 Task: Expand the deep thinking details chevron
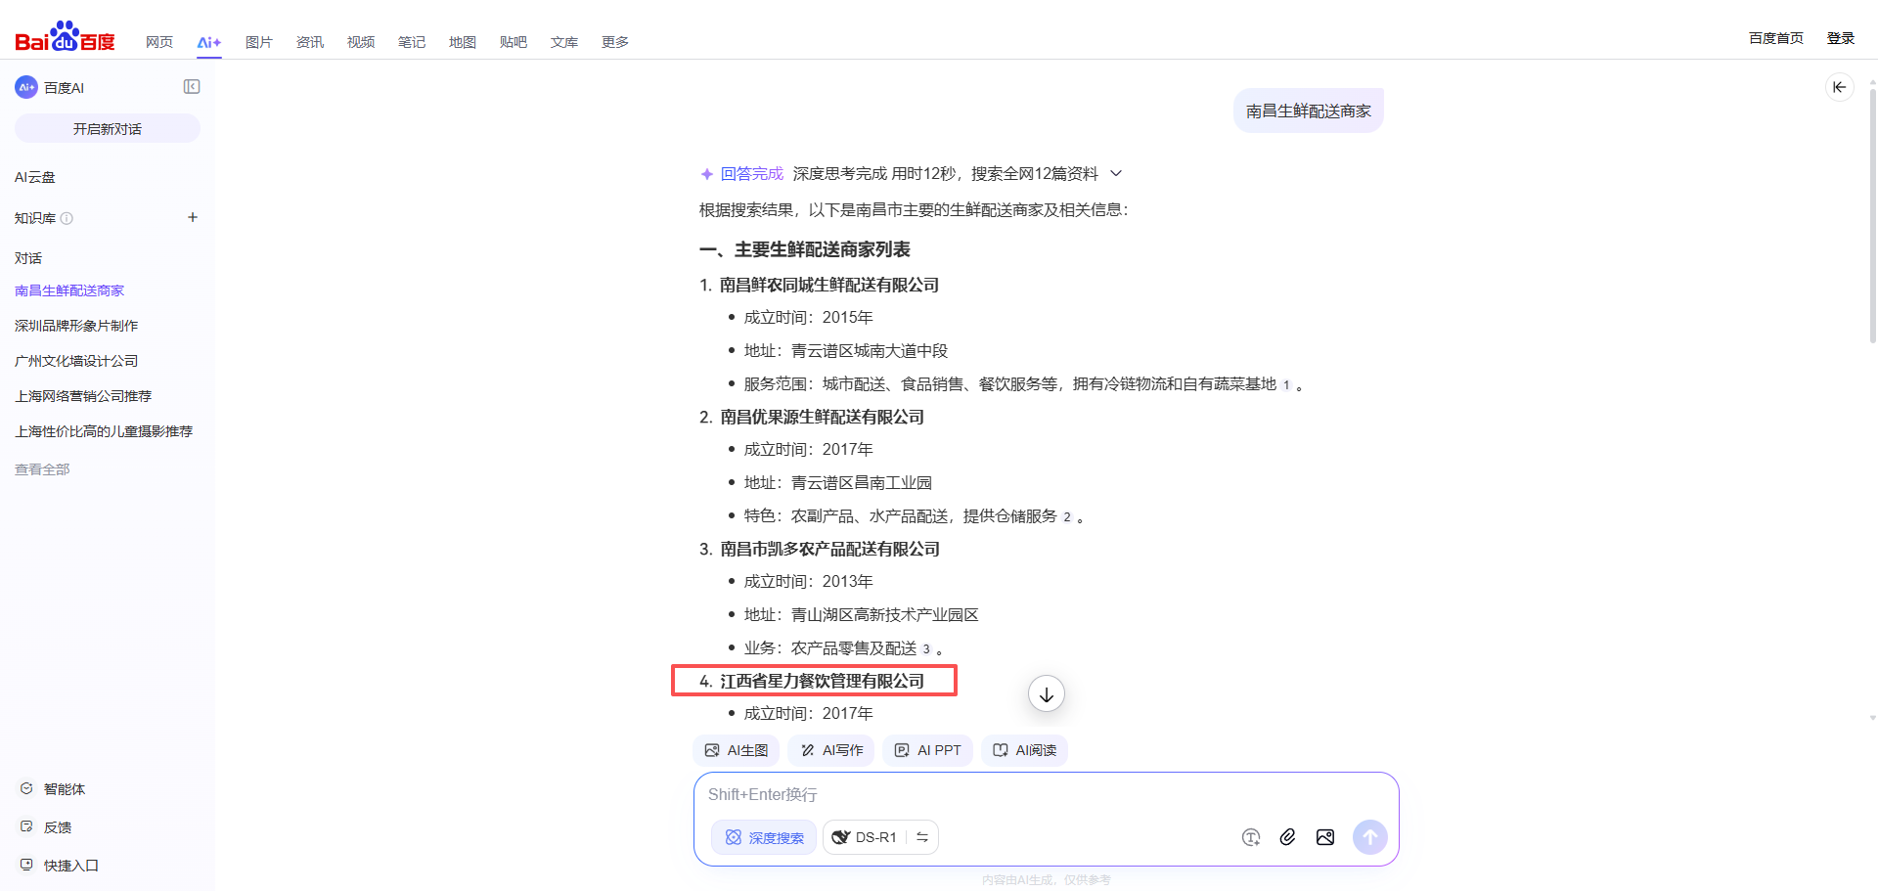coord(1116,173)
